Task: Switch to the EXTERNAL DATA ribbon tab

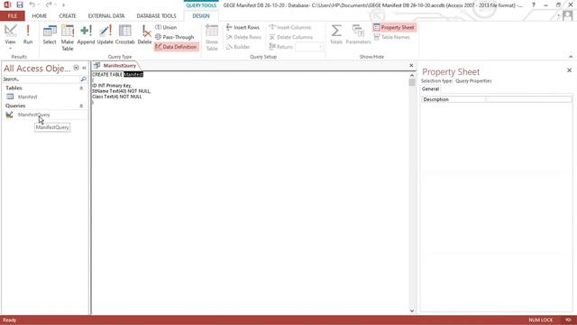Action: tap(106, 16)
